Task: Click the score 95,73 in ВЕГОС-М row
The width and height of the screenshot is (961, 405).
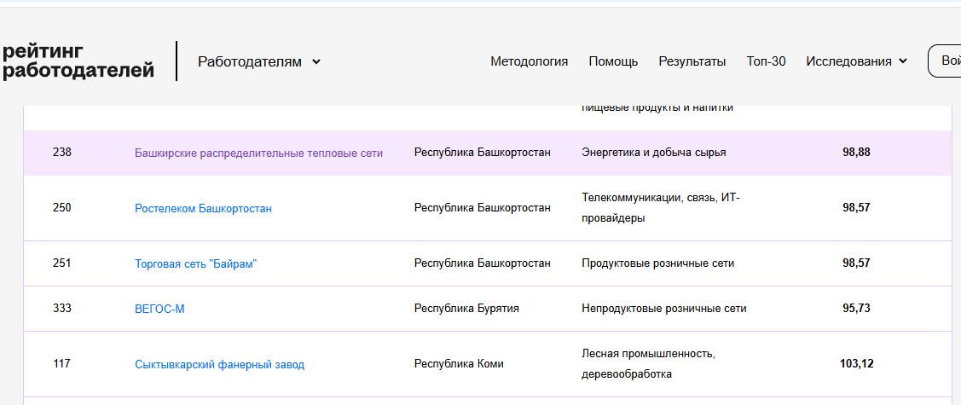Action: 856,309
